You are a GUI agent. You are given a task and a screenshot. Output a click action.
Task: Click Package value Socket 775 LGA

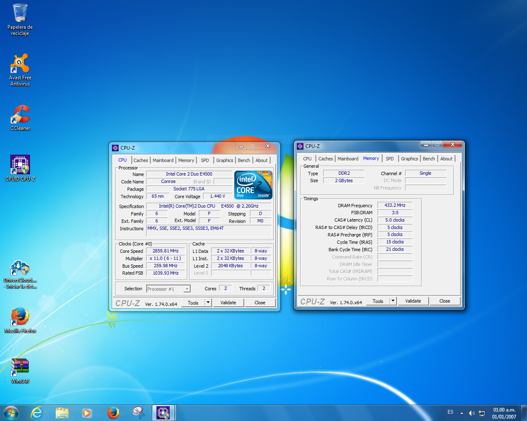point(189,189)
